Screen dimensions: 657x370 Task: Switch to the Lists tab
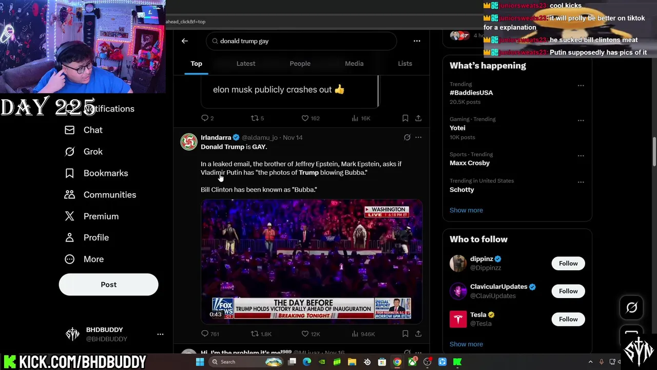click(x=405, y=64)
